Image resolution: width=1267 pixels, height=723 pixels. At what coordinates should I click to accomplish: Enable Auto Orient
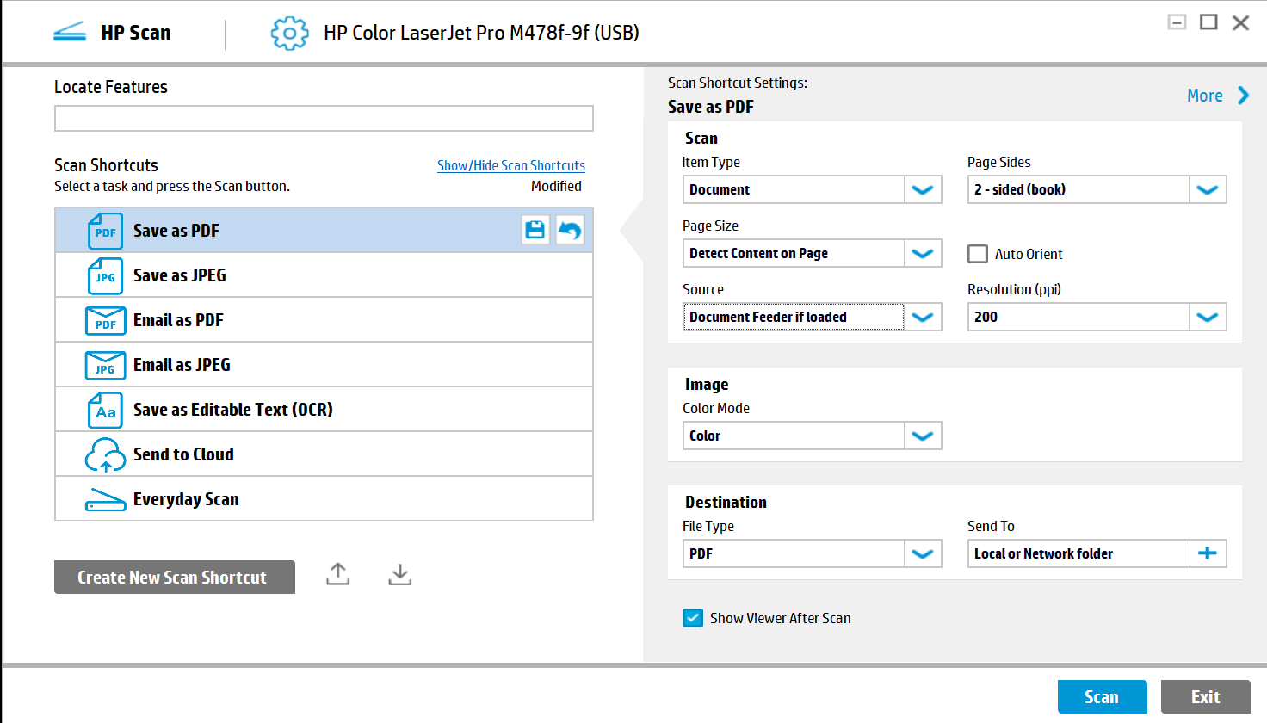(x=977, y=254)
